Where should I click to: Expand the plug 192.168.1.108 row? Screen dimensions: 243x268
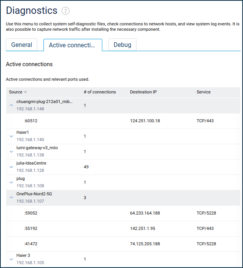pyautogui.click(x=11, y=182)
